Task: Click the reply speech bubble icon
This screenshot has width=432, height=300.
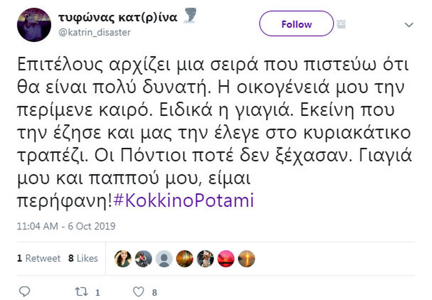Action: tap(25, 291)
